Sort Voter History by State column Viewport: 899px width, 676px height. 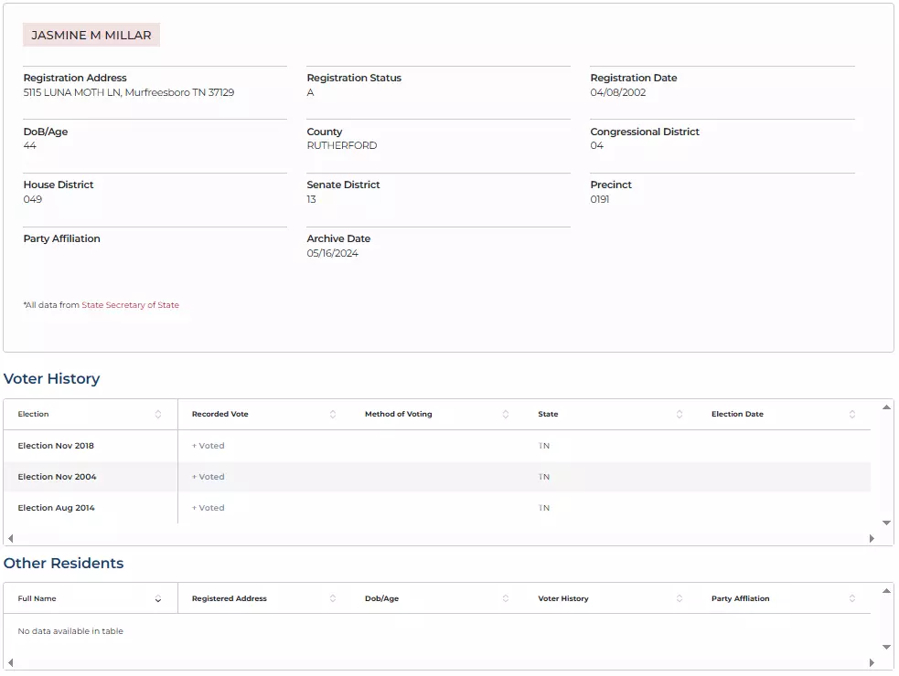click(680, 414)
